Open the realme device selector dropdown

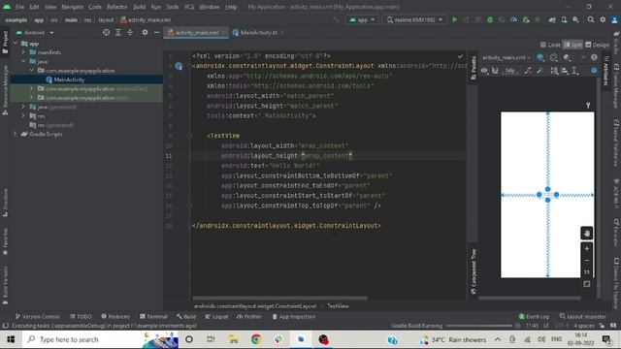(x=414, y=19)
